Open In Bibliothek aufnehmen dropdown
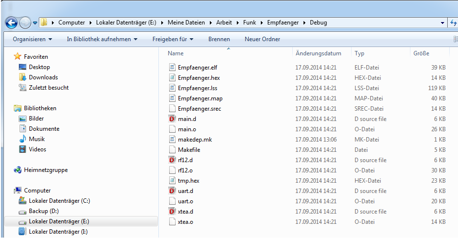 [102, 39]
